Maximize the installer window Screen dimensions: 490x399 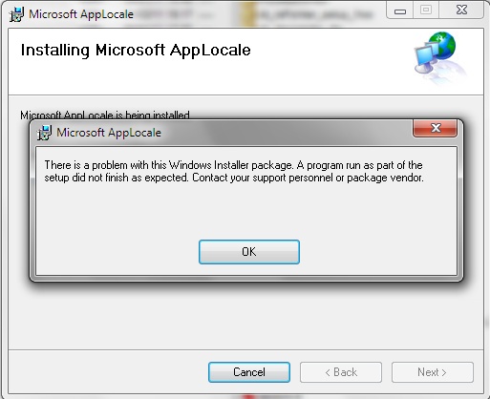tap(426, 10)
